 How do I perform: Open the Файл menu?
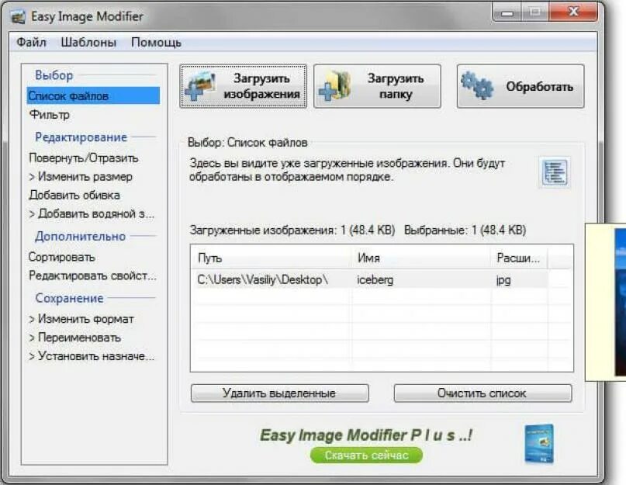click(x=31, y=42)
